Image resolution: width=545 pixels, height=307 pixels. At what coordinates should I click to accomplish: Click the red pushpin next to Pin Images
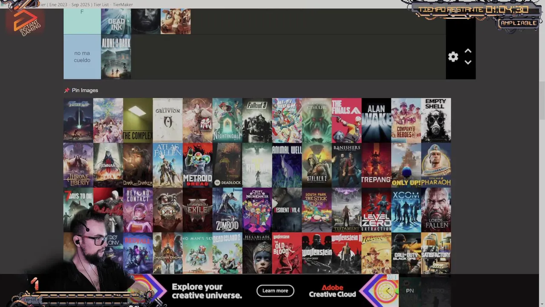point(66,90)
